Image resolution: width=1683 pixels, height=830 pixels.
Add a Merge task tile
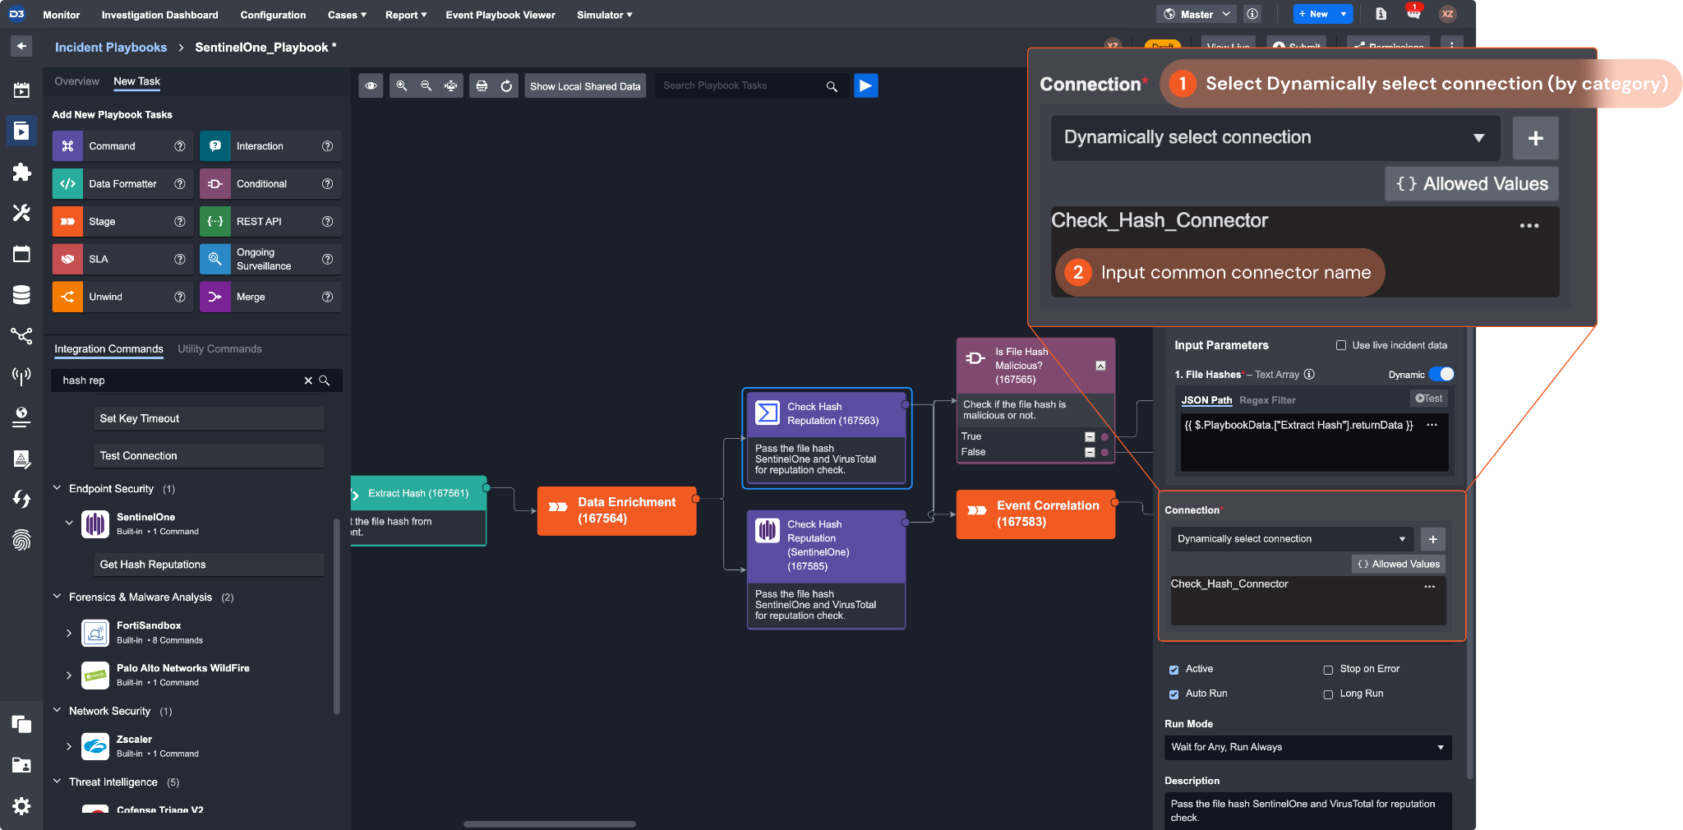click(270, 297)
